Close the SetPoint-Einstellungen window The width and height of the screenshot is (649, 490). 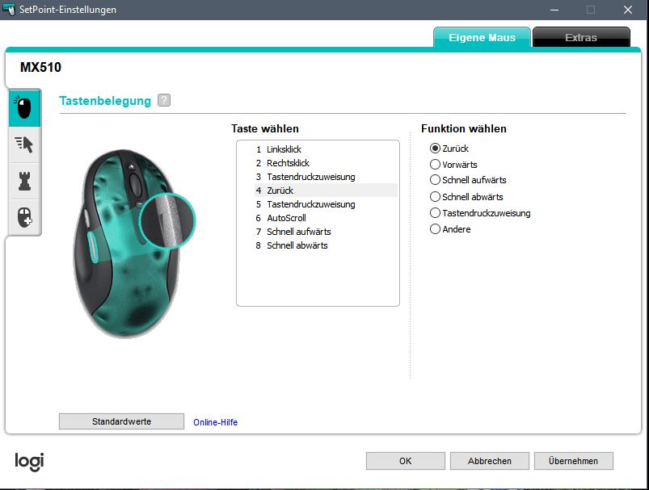click(628, 10)
